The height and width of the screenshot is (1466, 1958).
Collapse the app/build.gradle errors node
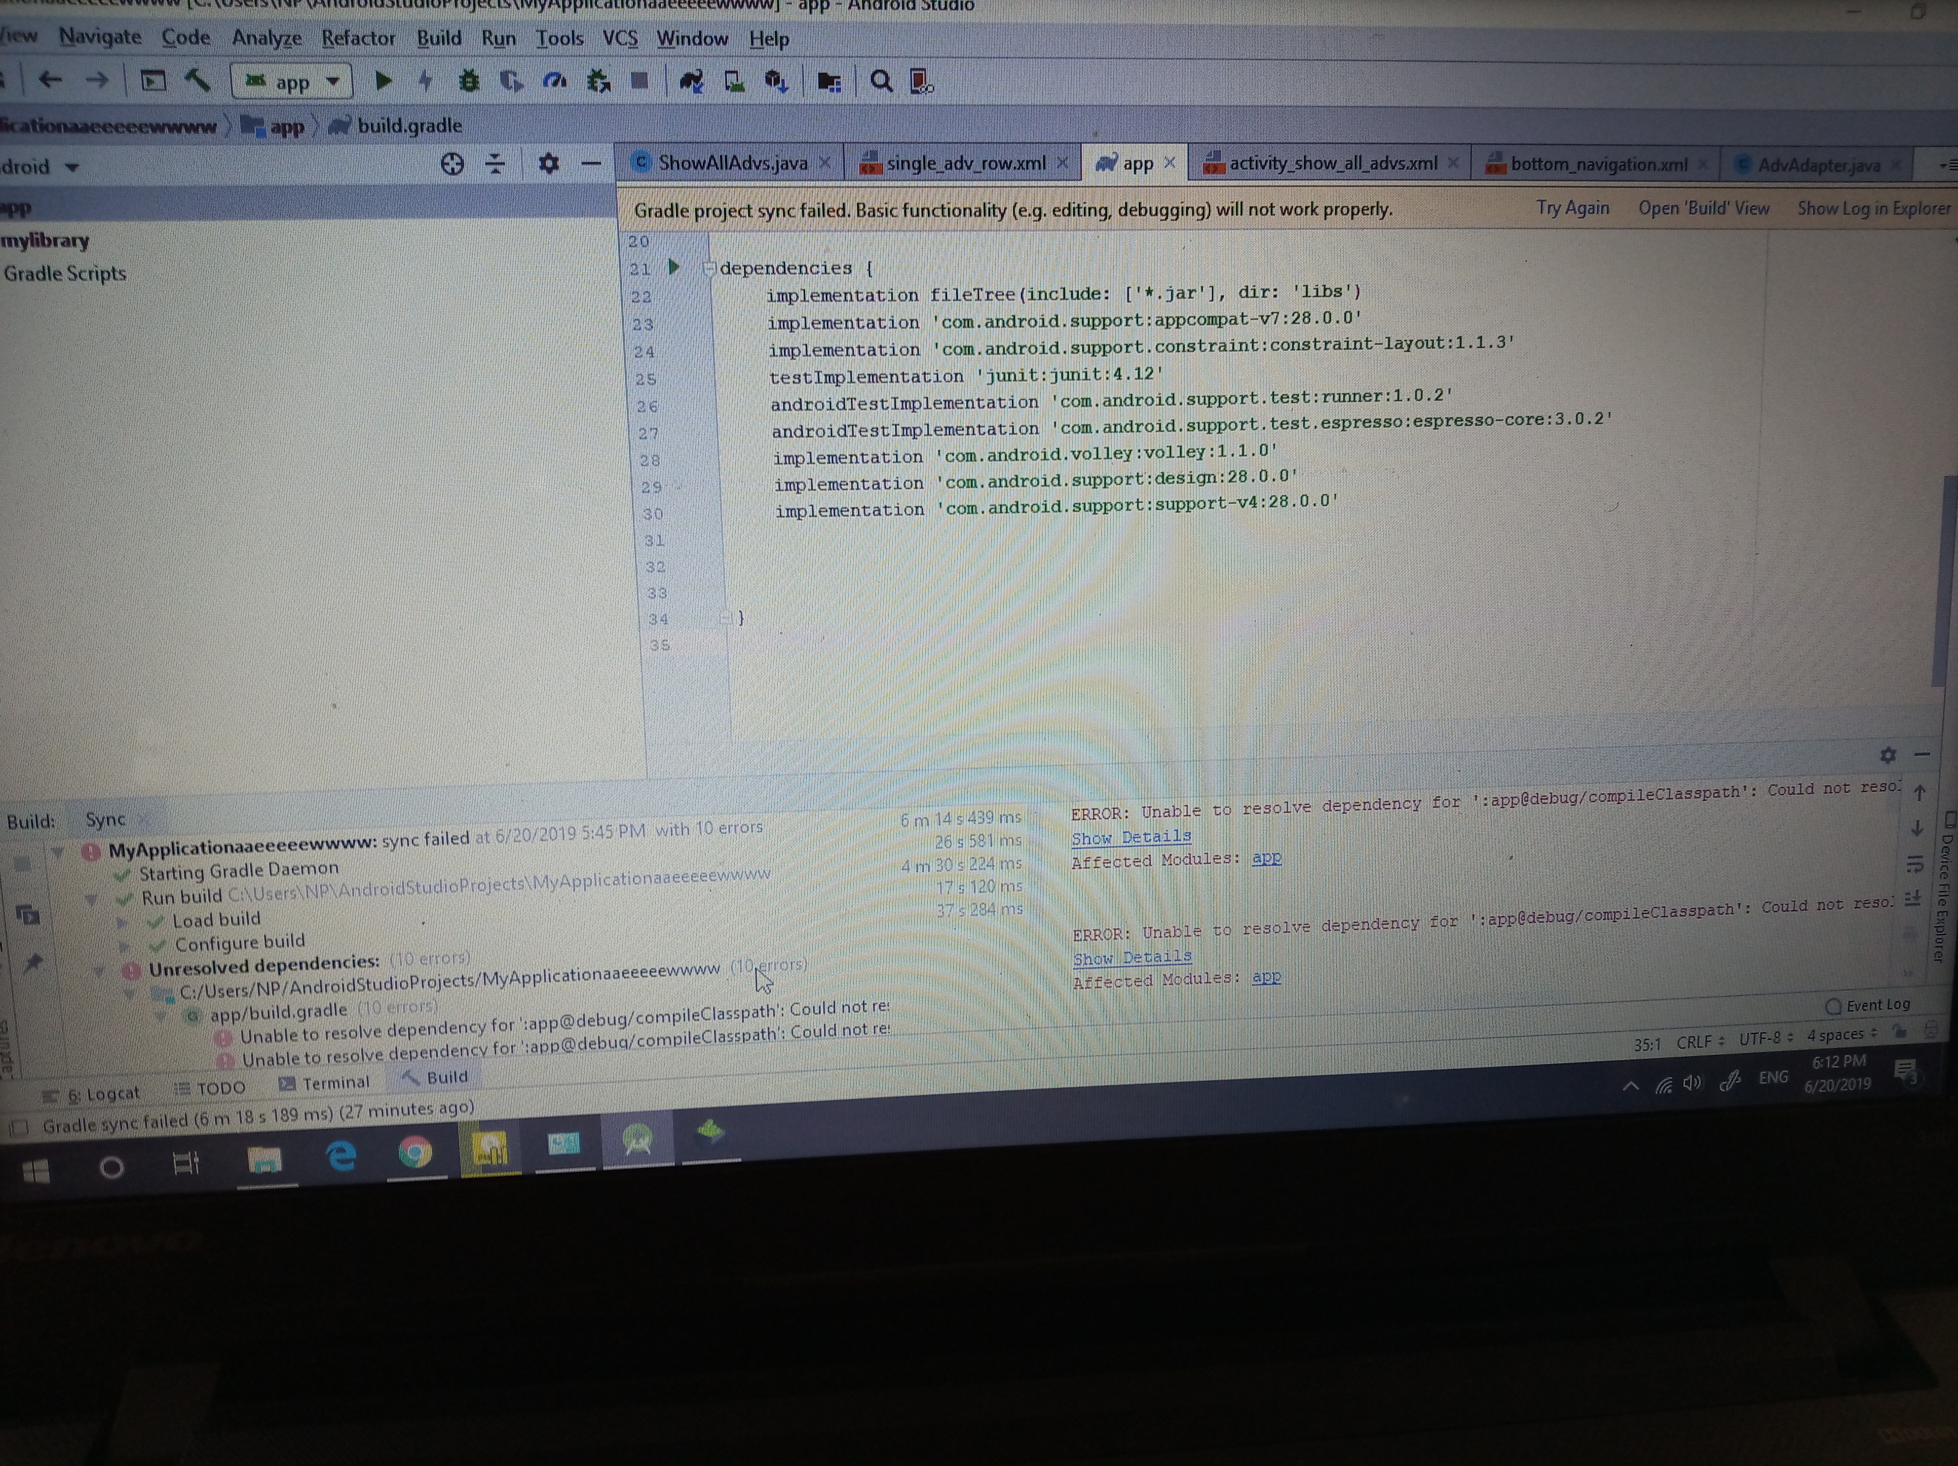[x=160, y=1017]
